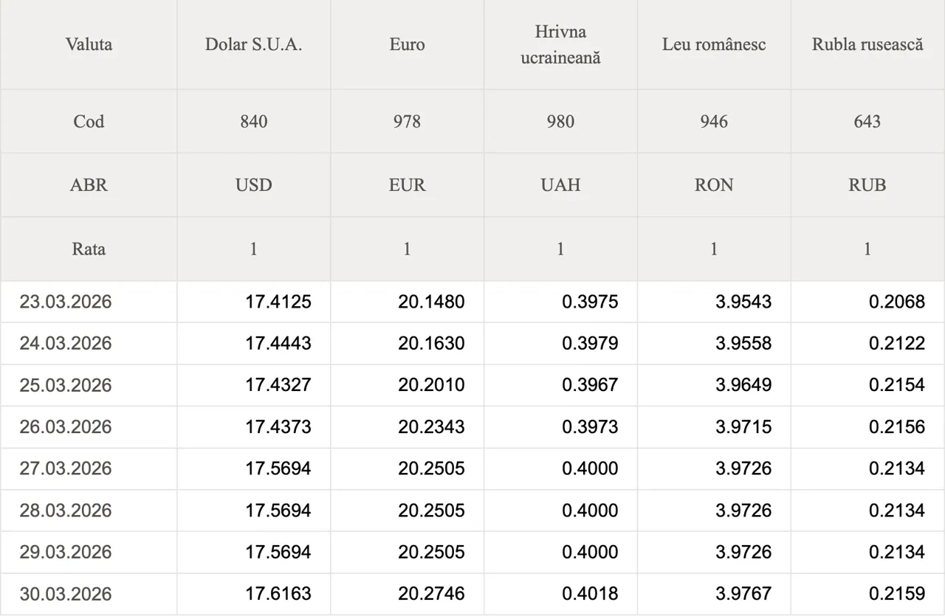Click the USD rate 17.6163

point(278,594)
